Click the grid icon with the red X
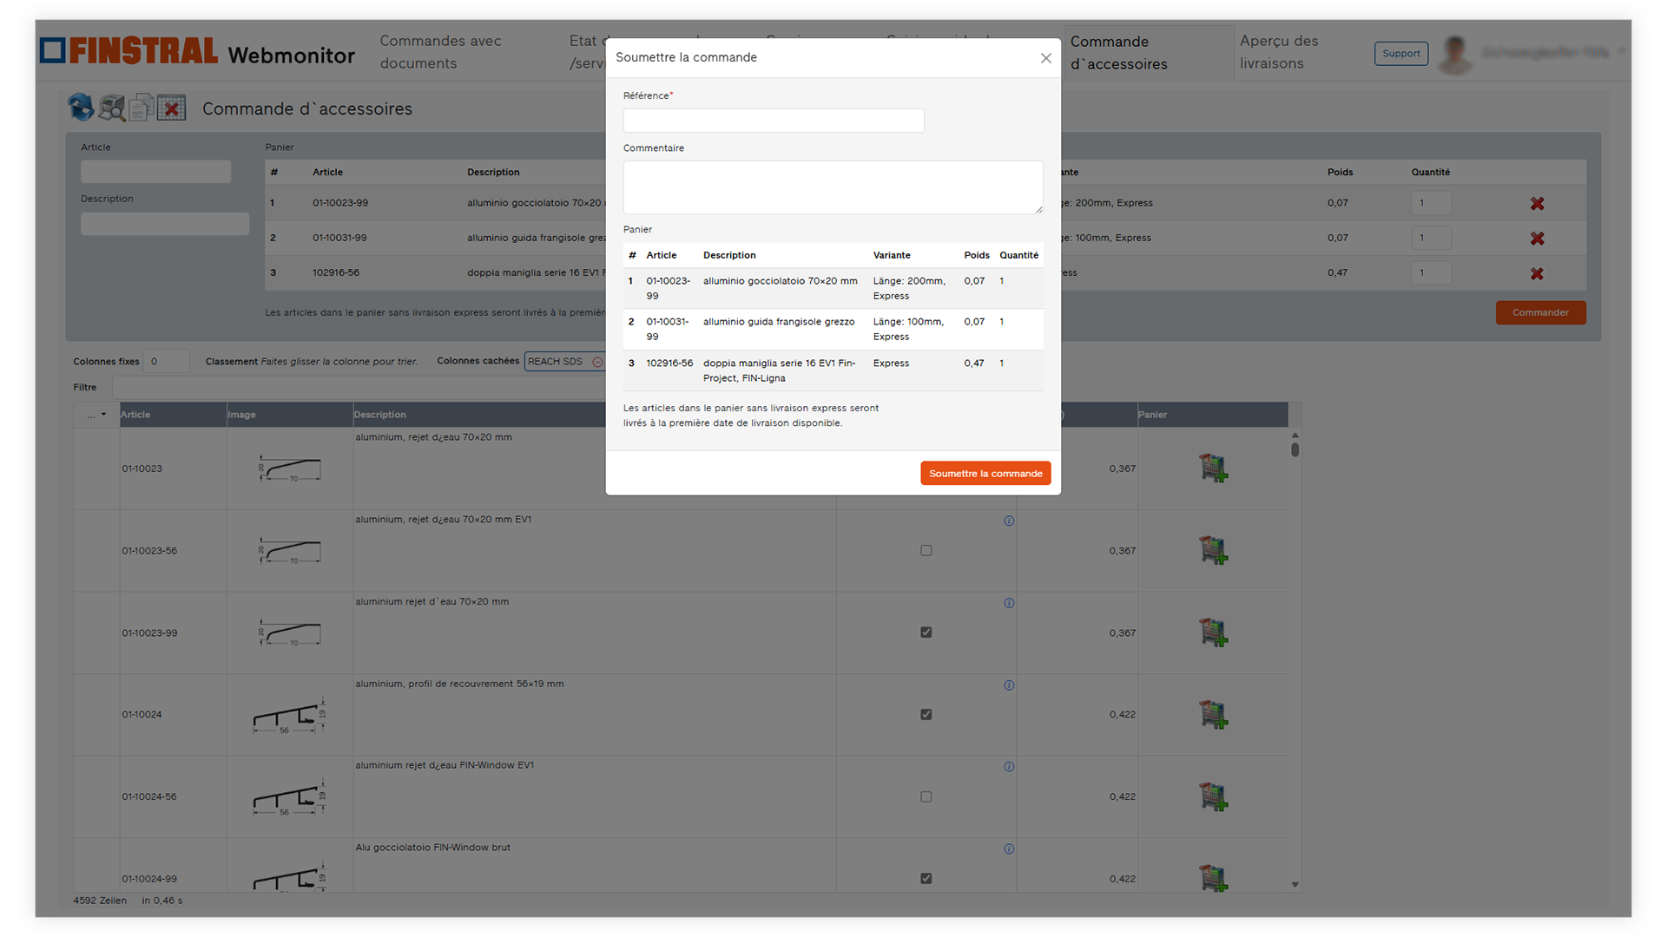1667x937 pixels. point(171,108)
